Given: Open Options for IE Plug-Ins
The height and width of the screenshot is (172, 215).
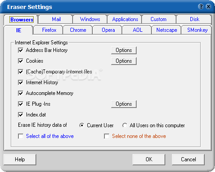Looking at the screenshot, I should (124, 104).
